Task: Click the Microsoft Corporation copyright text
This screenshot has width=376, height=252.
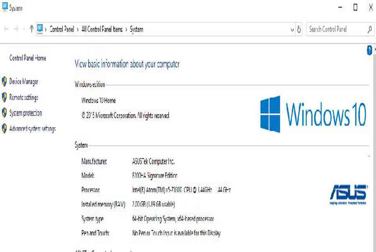Action: pyautogui.click(x=125, y=116)
